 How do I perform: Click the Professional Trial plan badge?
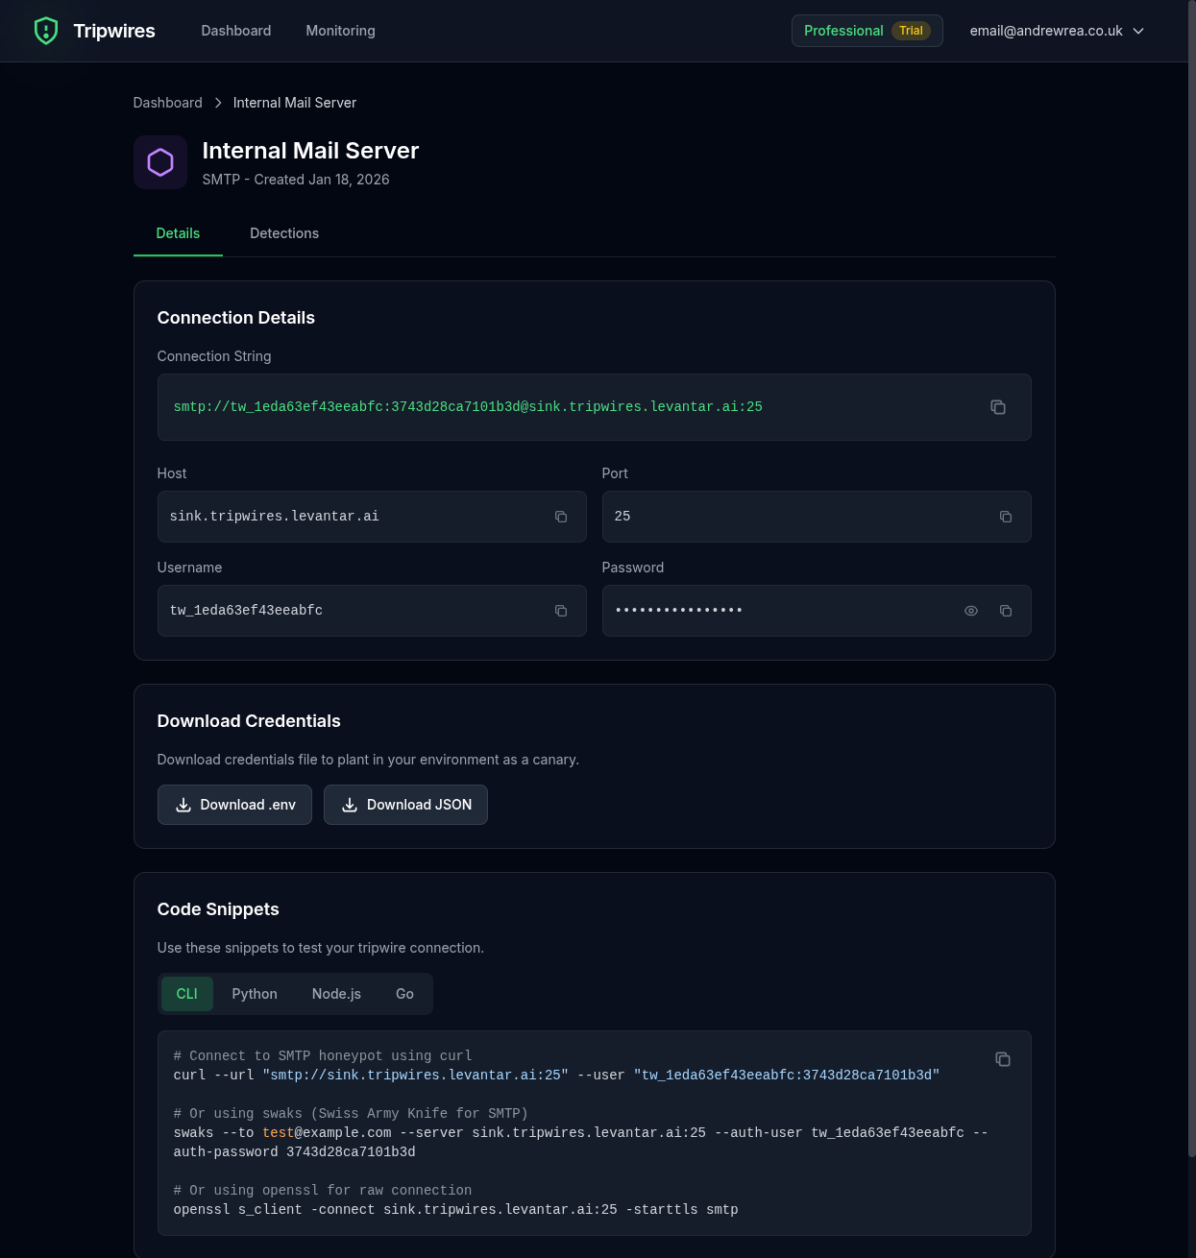point(866,31)
